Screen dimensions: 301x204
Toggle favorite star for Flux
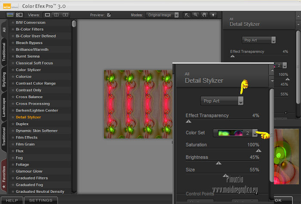point(13,151)
